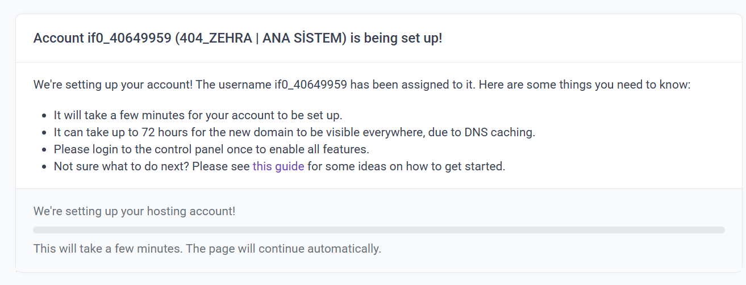Click "We're setting up your hosting account!" label
Image resolution: width=746 pixels, height=285 pixels.
tap(134, 212)
